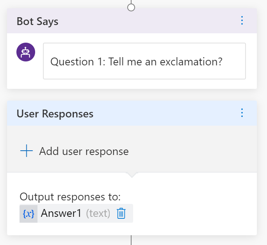Click the triangle notch above the output panel
Screen dimensions: 267x245
pos(132,175)
